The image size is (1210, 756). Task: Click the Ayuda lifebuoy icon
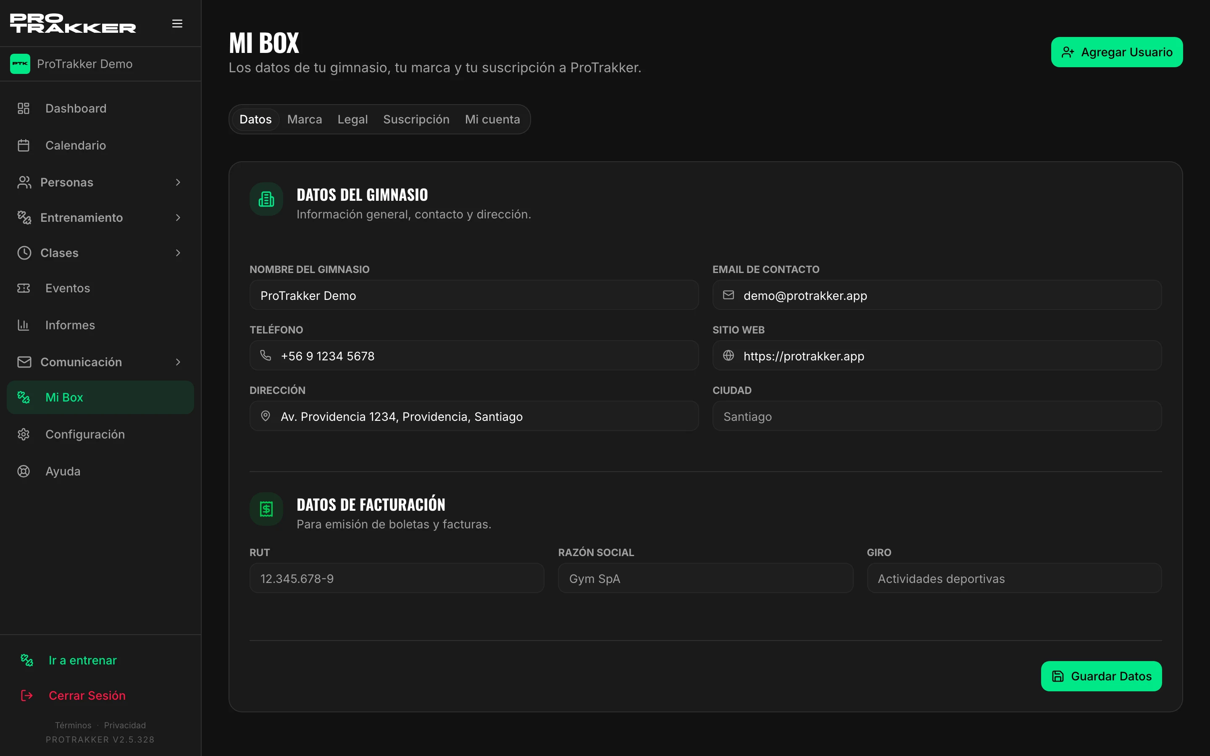(24, 472)
